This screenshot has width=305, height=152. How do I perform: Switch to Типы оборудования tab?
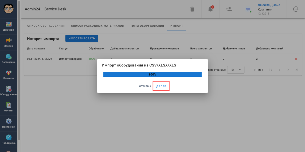pos(147,26)
